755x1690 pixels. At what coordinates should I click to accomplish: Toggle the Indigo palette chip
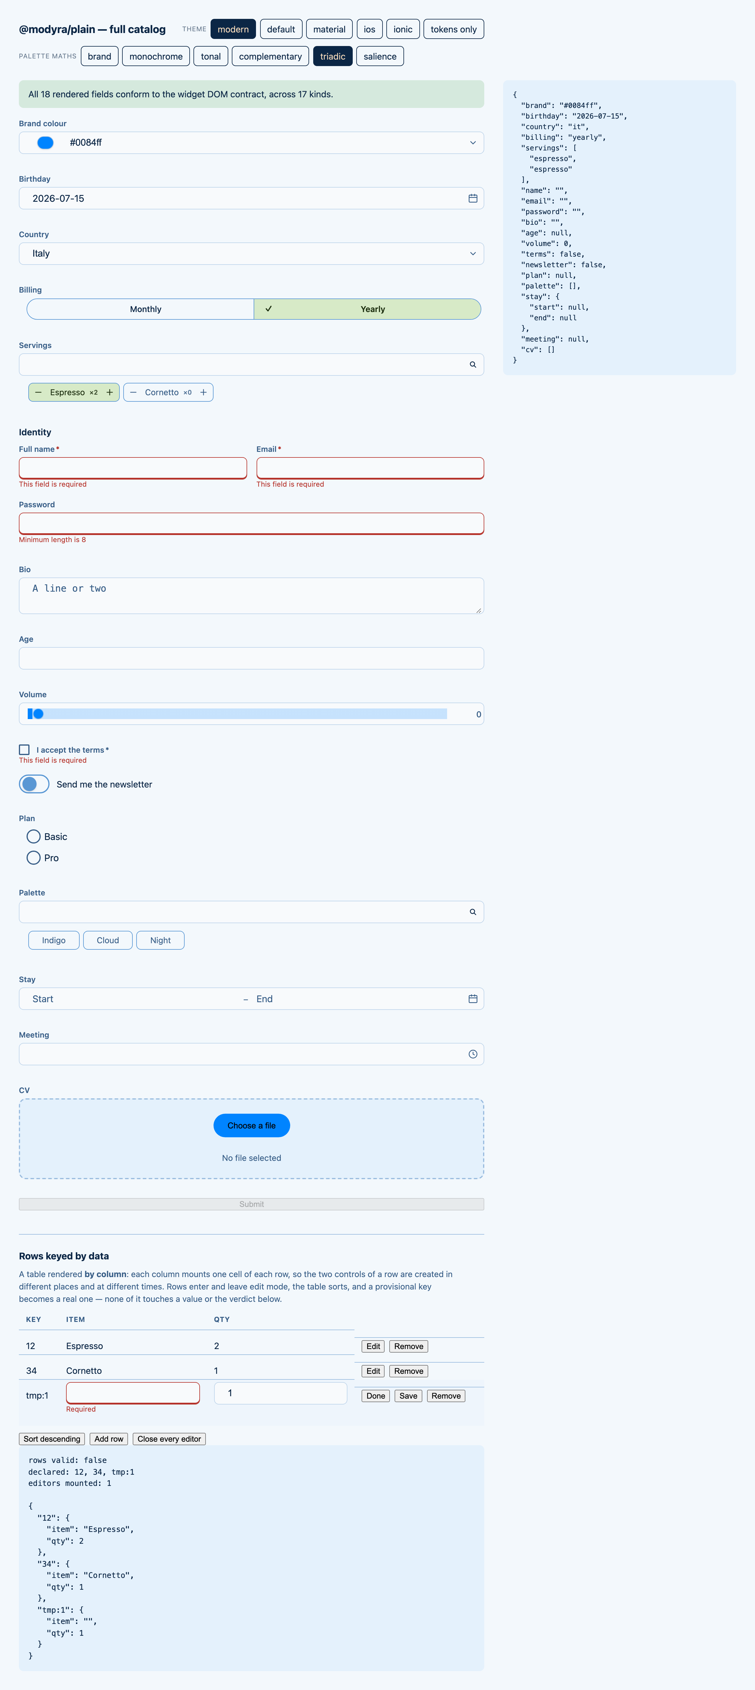[54, 940]
